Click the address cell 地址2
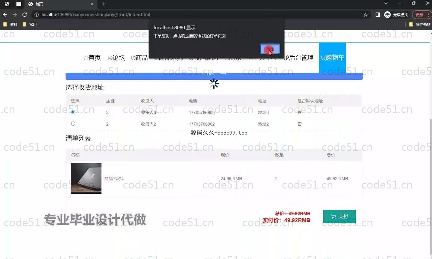Image resolution: width=432 pixels, height=259 pixels. point(263,124)
